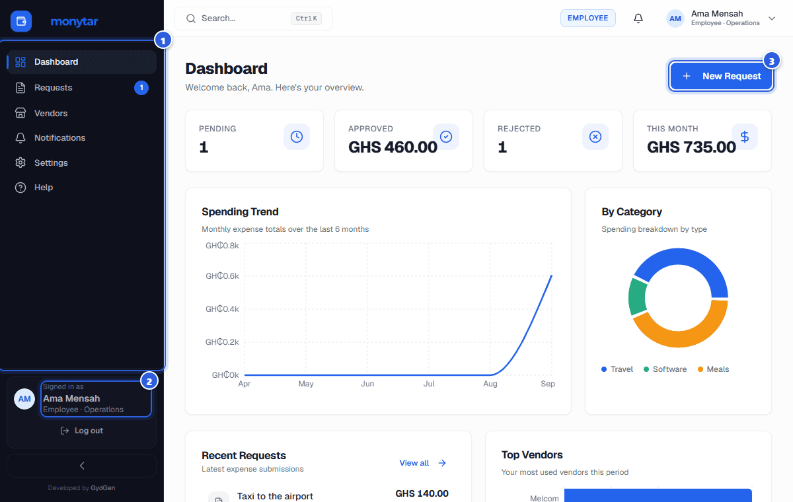Create a New Request

click(721, 76)
